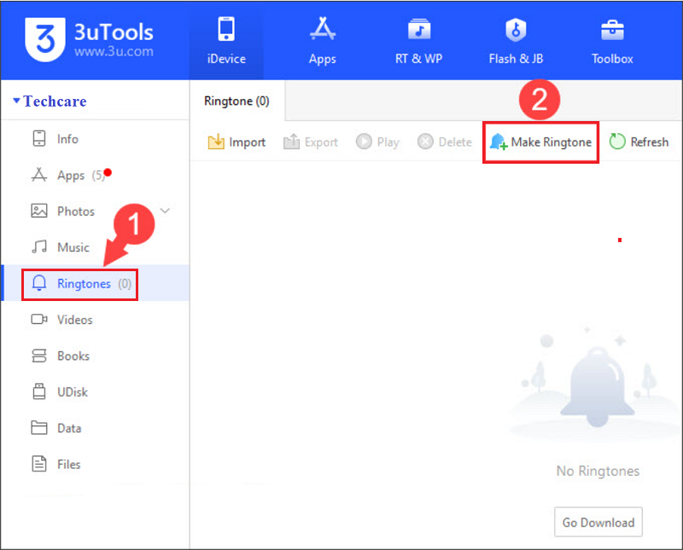Image resolution: width=683 pixels, height=550 pixels.
Task: Open the iDevice section in top bar
Action: (x=226, y=40)
